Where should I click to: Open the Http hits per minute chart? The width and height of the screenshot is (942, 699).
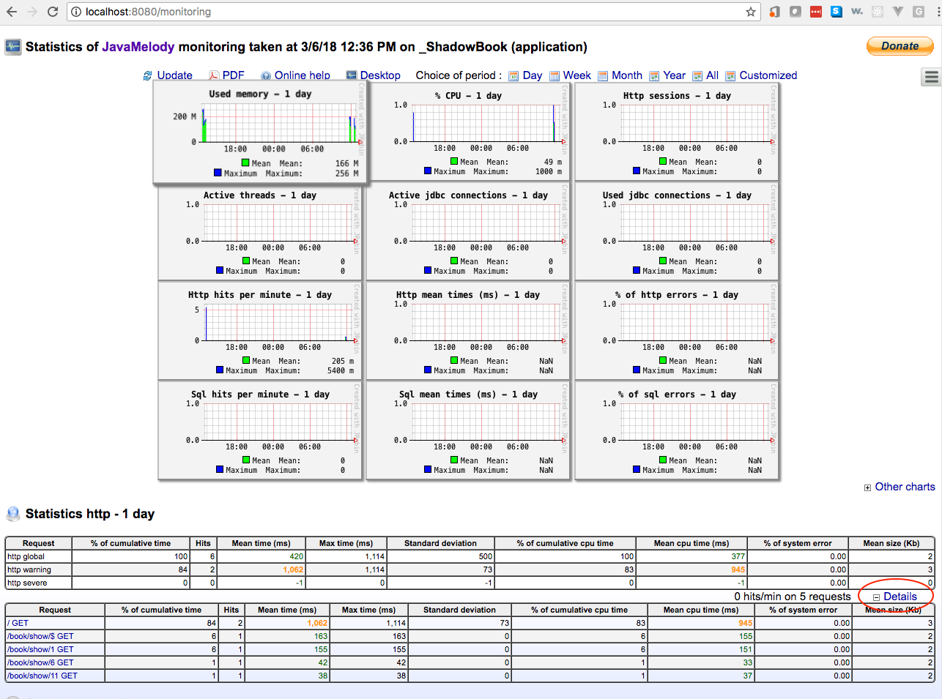pyautogui.click(x=260, y=332)
